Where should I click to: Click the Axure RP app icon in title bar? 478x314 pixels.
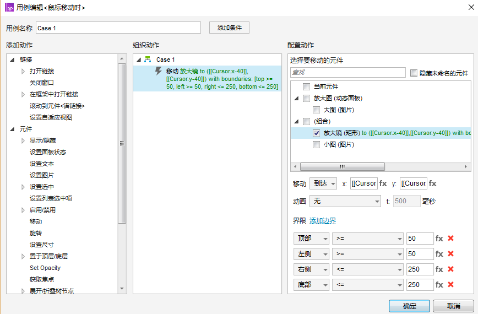(9, 7)
